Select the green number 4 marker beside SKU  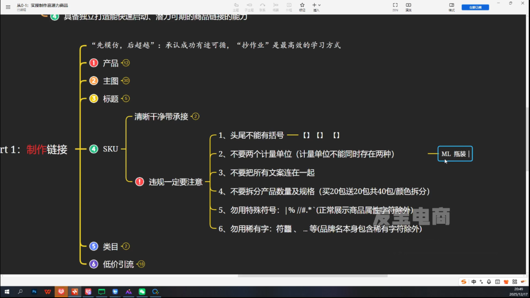point(94,149)
